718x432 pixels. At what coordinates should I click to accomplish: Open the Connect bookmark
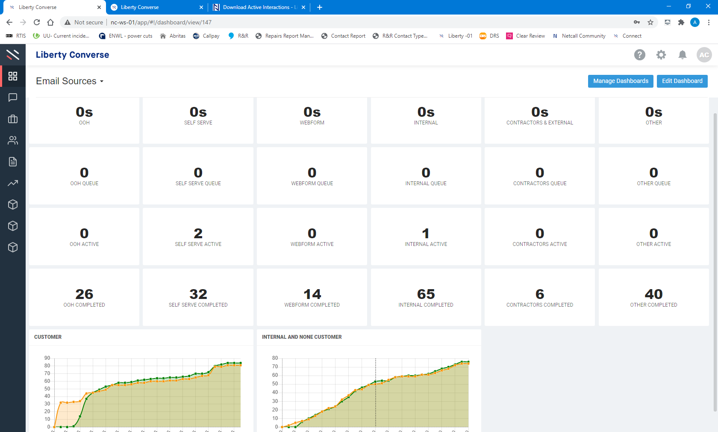pyautogui.click(x=627, y=36)
